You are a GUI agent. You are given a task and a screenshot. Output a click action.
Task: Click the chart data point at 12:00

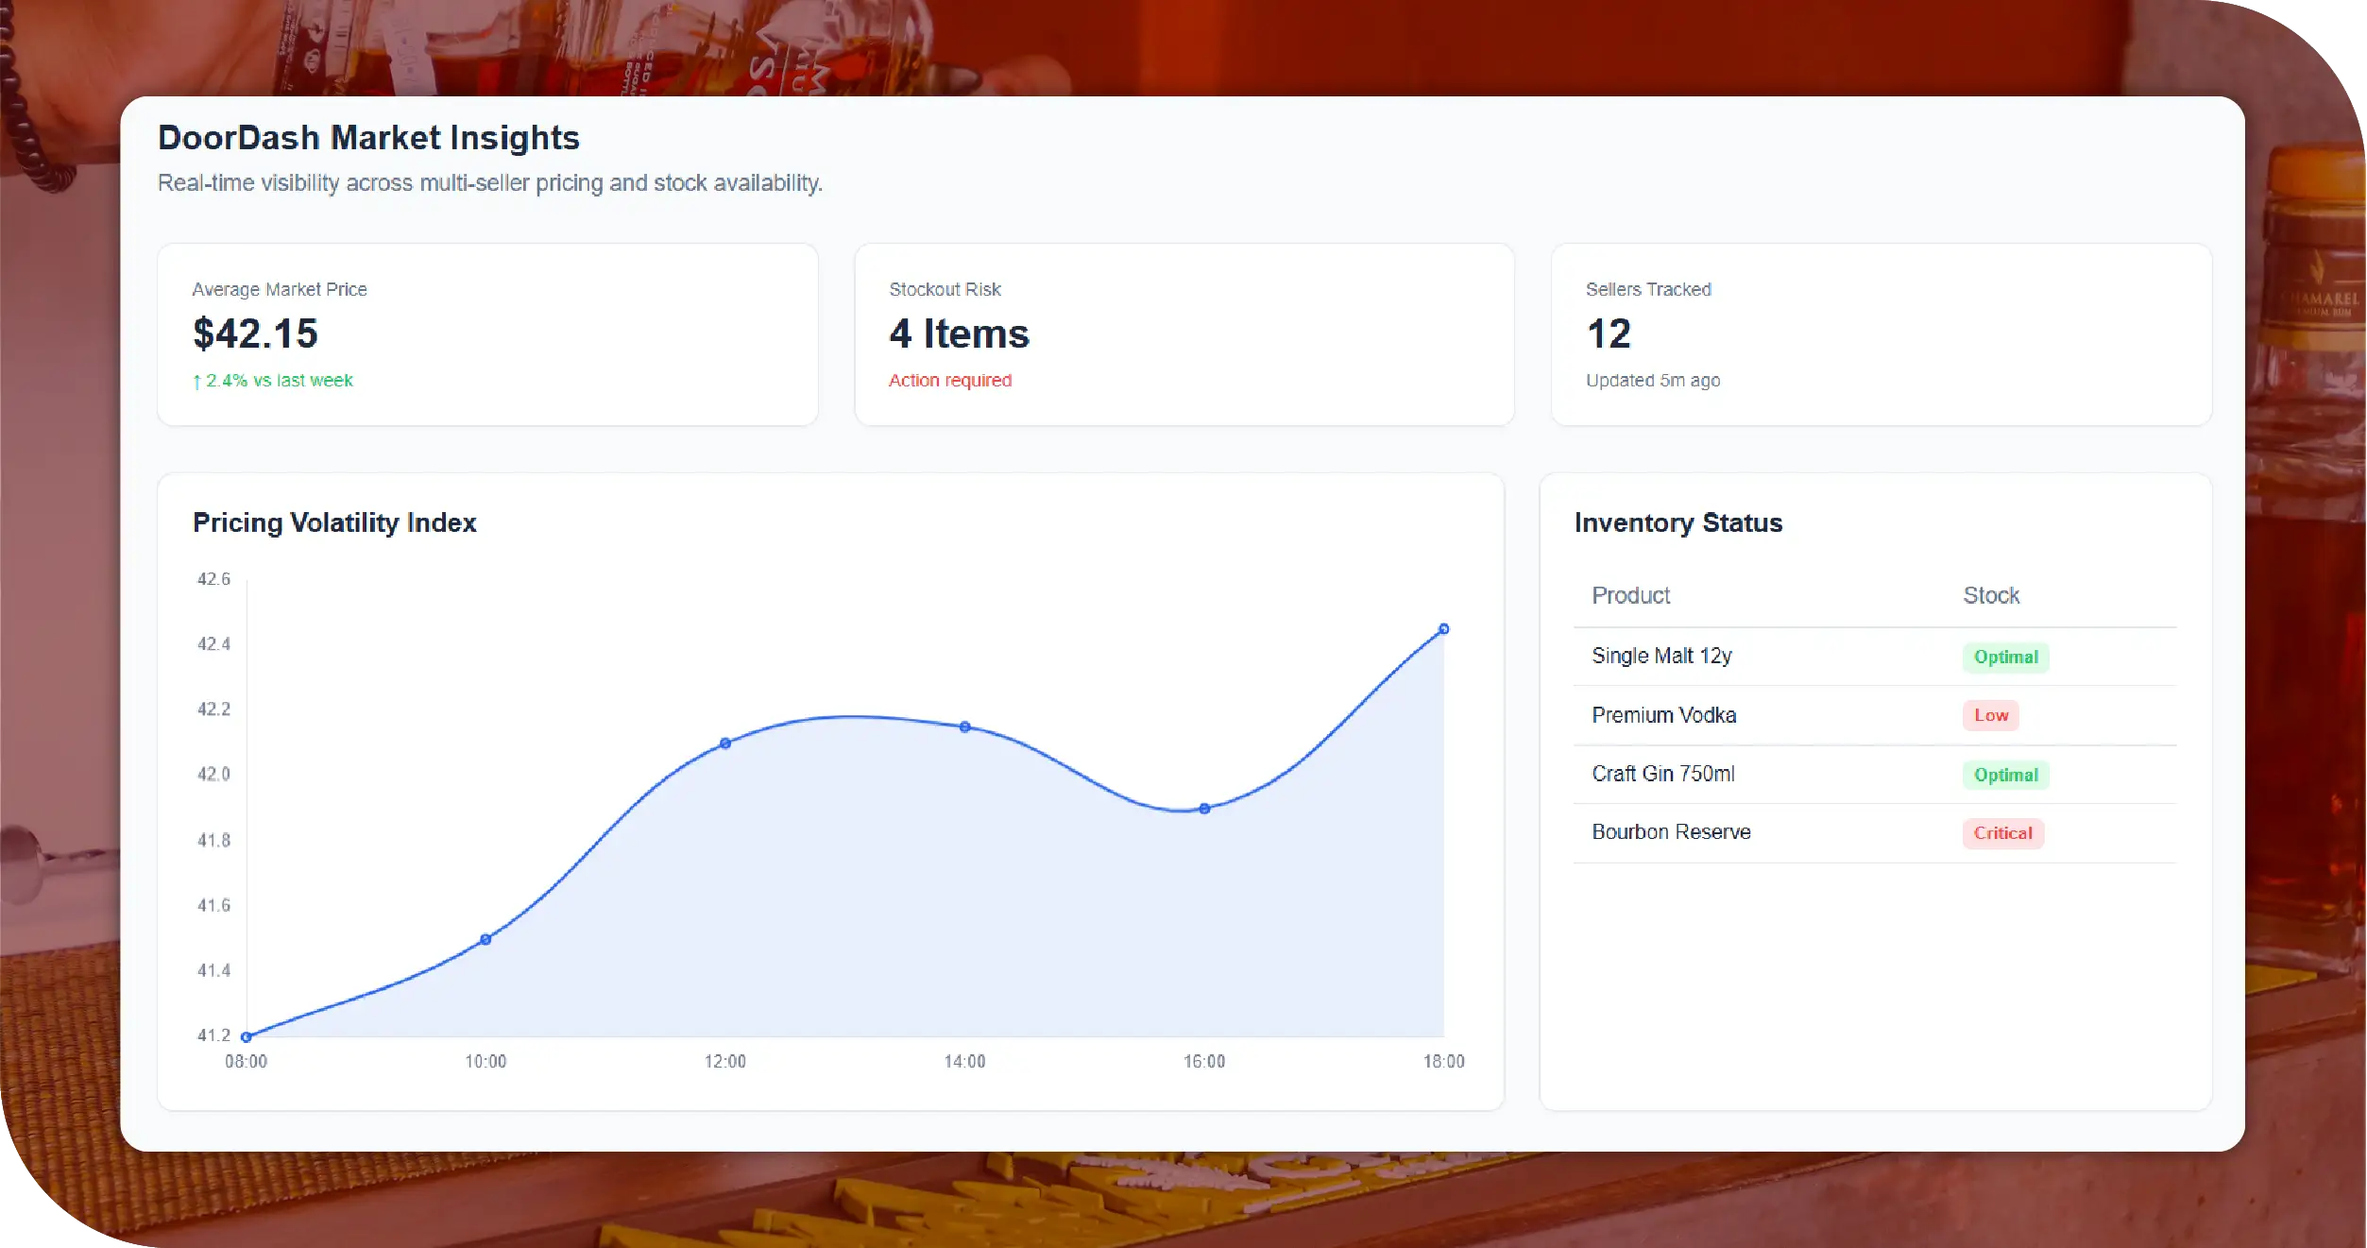tap(725, 744)
